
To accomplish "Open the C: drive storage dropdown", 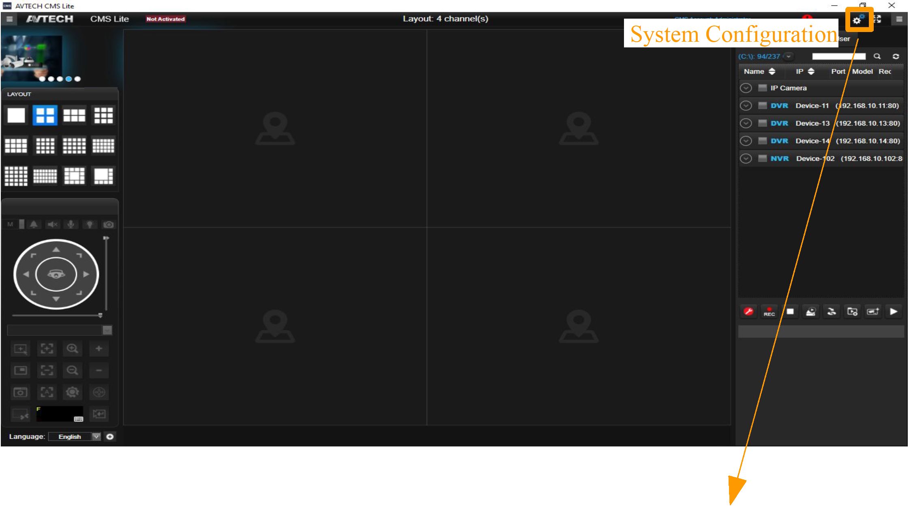I will point(789,56).
